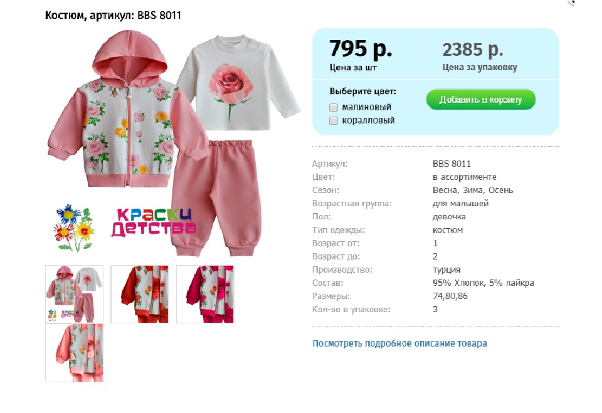
Task: Select the orange-red suit thumbnail
Action: tap(140, 294)
